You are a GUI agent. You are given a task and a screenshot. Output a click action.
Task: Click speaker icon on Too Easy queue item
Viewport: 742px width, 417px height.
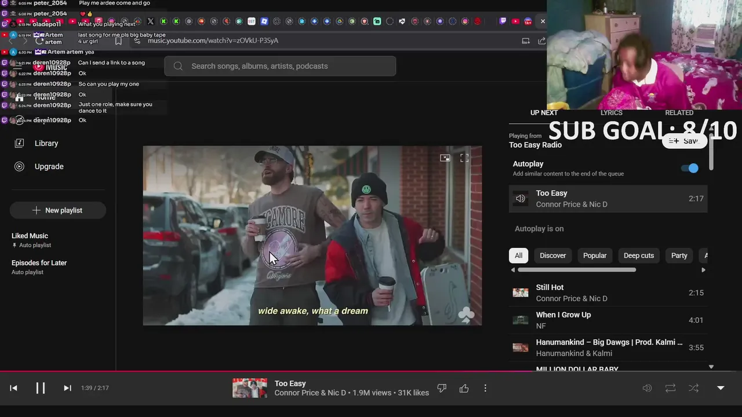[x=520, y=199]
